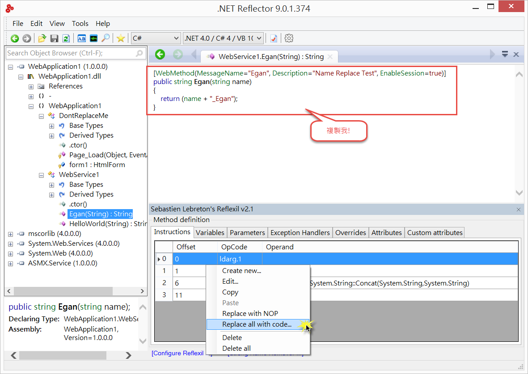Viewport: 528px width, 374px height.
Task: Click the yellow star bookmarks icon
Action: point(120,38)
